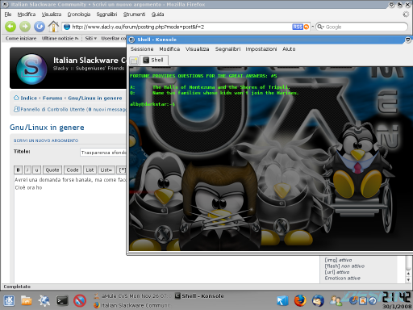Image resolution: width=413 pixels, height=310 pixels.
Task: Open the Firefox Modifica menu
Action: coord(27,15)
